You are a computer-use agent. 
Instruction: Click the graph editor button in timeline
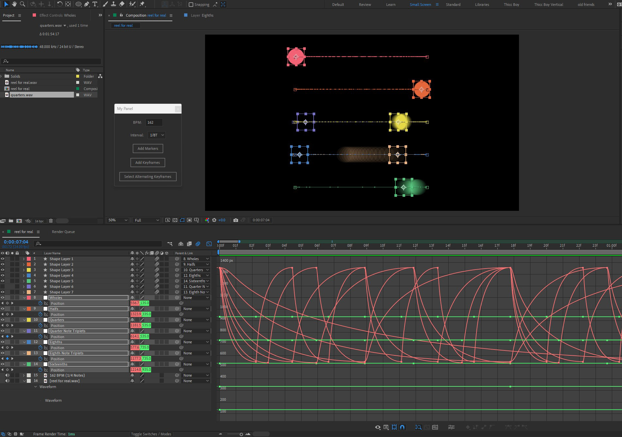[x=209, y=244]
